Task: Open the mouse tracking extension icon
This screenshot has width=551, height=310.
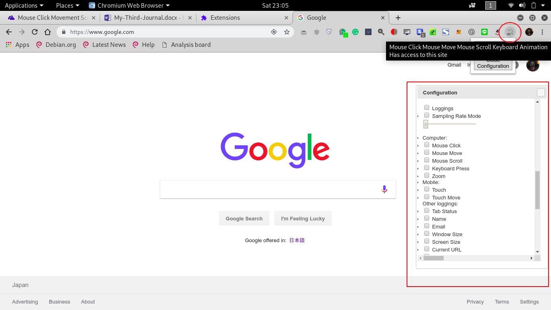Action: 510,32
